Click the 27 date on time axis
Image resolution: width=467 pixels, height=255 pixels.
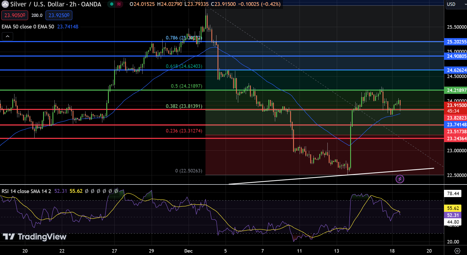pyautogui.click(x=114, y=251)
